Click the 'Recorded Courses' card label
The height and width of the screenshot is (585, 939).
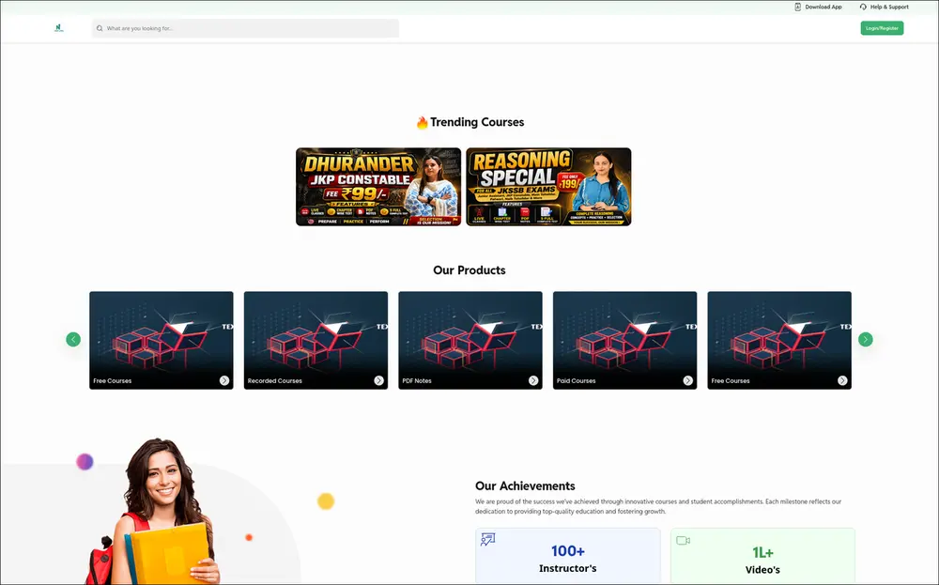tap(275, 381)
